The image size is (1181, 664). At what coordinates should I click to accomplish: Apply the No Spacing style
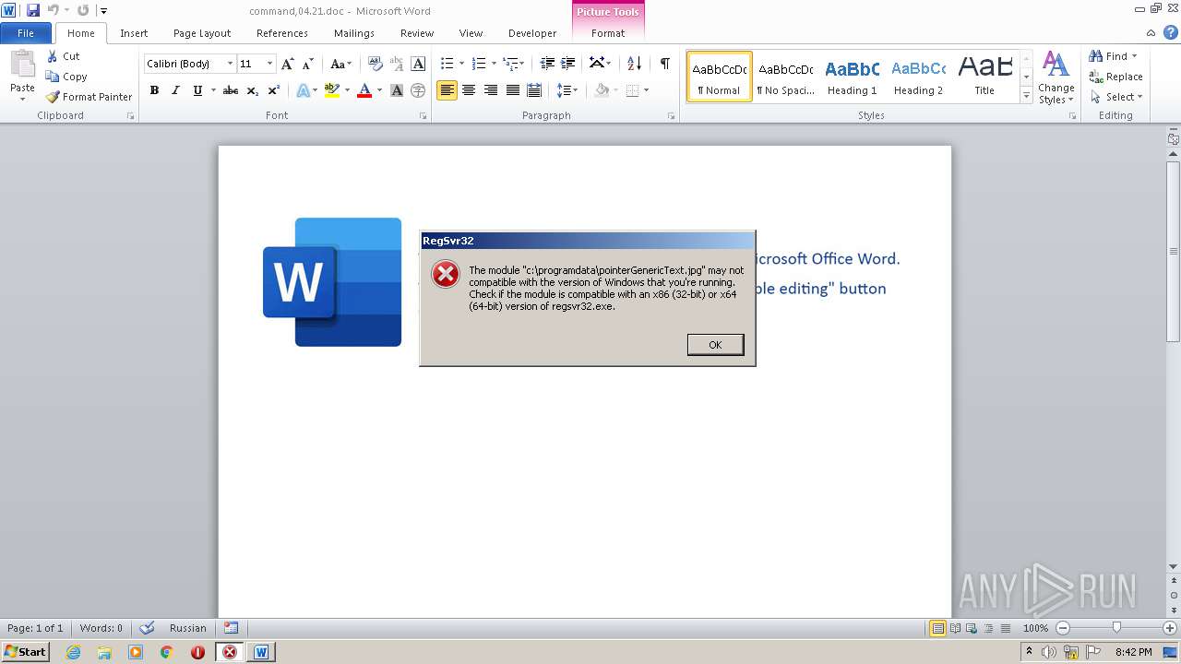click(x=785, y=77)
